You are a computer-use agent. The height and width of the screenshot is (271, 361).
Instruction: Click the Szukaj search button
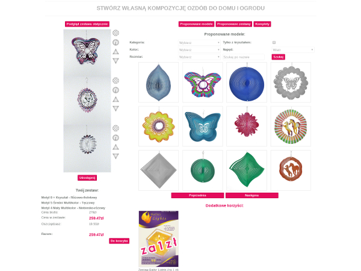pyautogui.click(x=279, y=57)
